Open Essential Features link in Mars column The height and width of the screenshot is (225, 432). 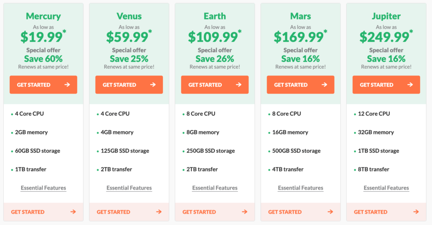[300, 188]
